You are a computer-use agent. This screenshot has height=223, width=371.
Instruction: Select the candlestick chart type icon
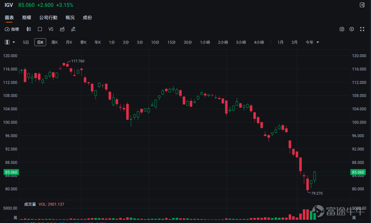pyautogui.click(x=29, y=29)
